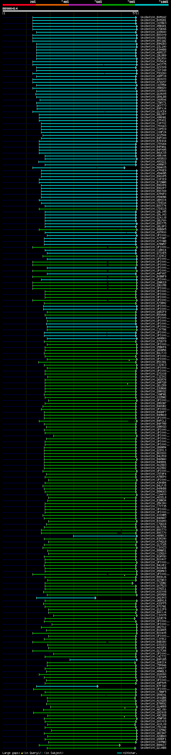The height and width of the screenshot is (755, 171).
Task: Click UniRef100_O81692 hit name
Action: 153,38
